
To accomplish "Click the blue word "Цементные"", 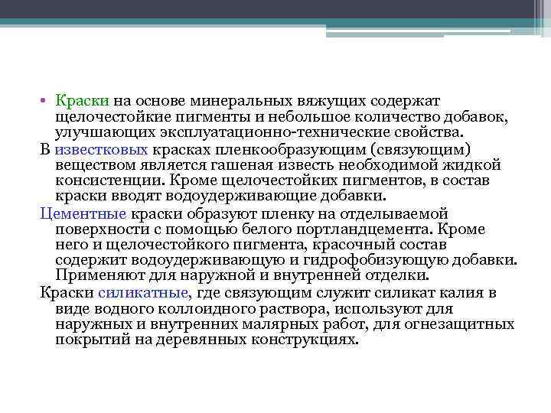I will tap(83, 213).
